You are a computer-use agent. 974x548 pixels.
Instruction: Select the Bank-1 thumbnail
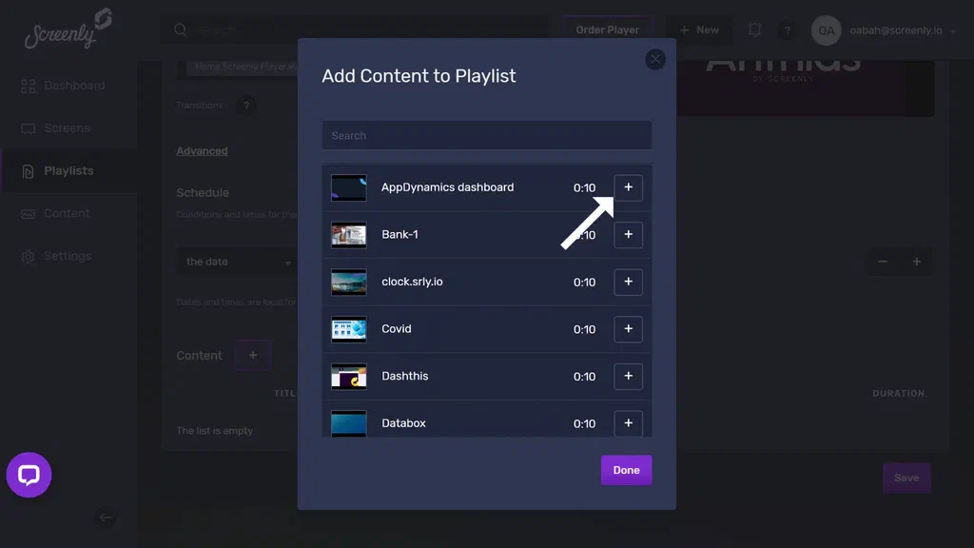[348, 235]
